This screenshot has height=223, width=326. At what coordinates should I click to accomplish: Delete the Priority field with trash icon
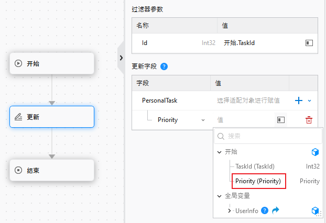tap(309, 120)
